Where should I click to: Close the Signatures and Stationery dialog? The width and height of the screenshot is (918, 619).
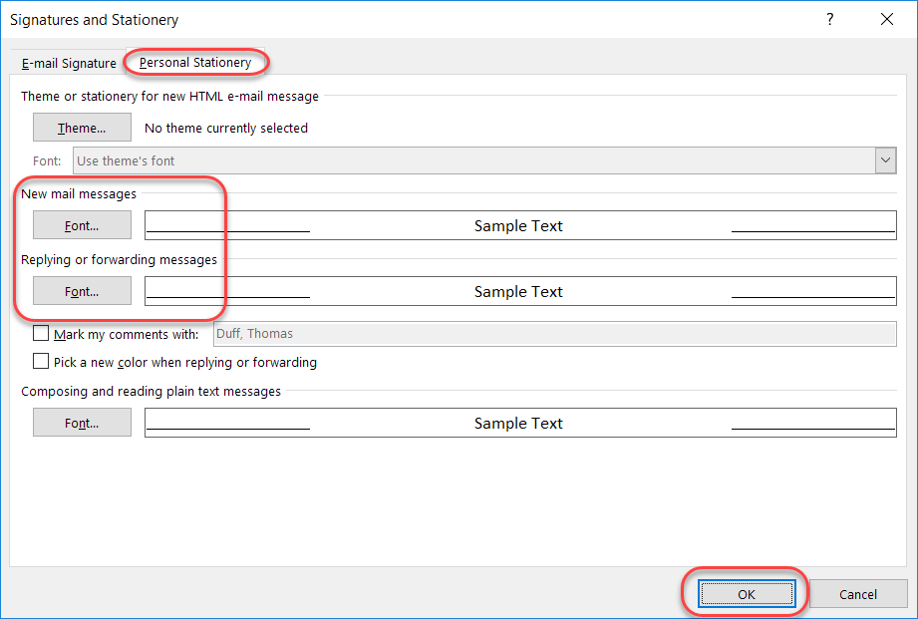(885, 19)
